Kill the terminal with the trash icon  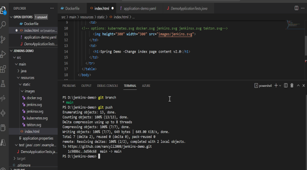pyautogui.click(x=292, y=86)
